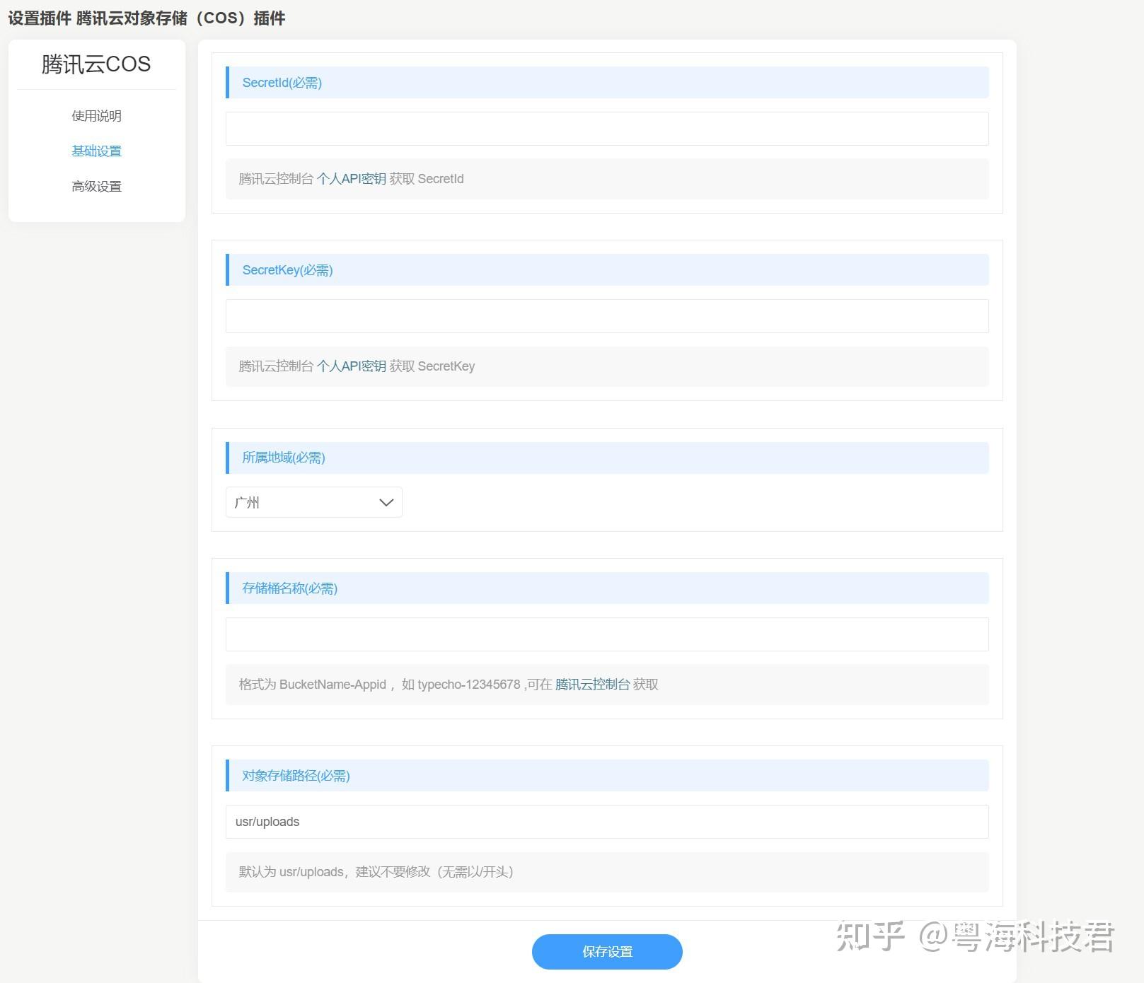Click the 保存设置 button

(x=607, y=952)
